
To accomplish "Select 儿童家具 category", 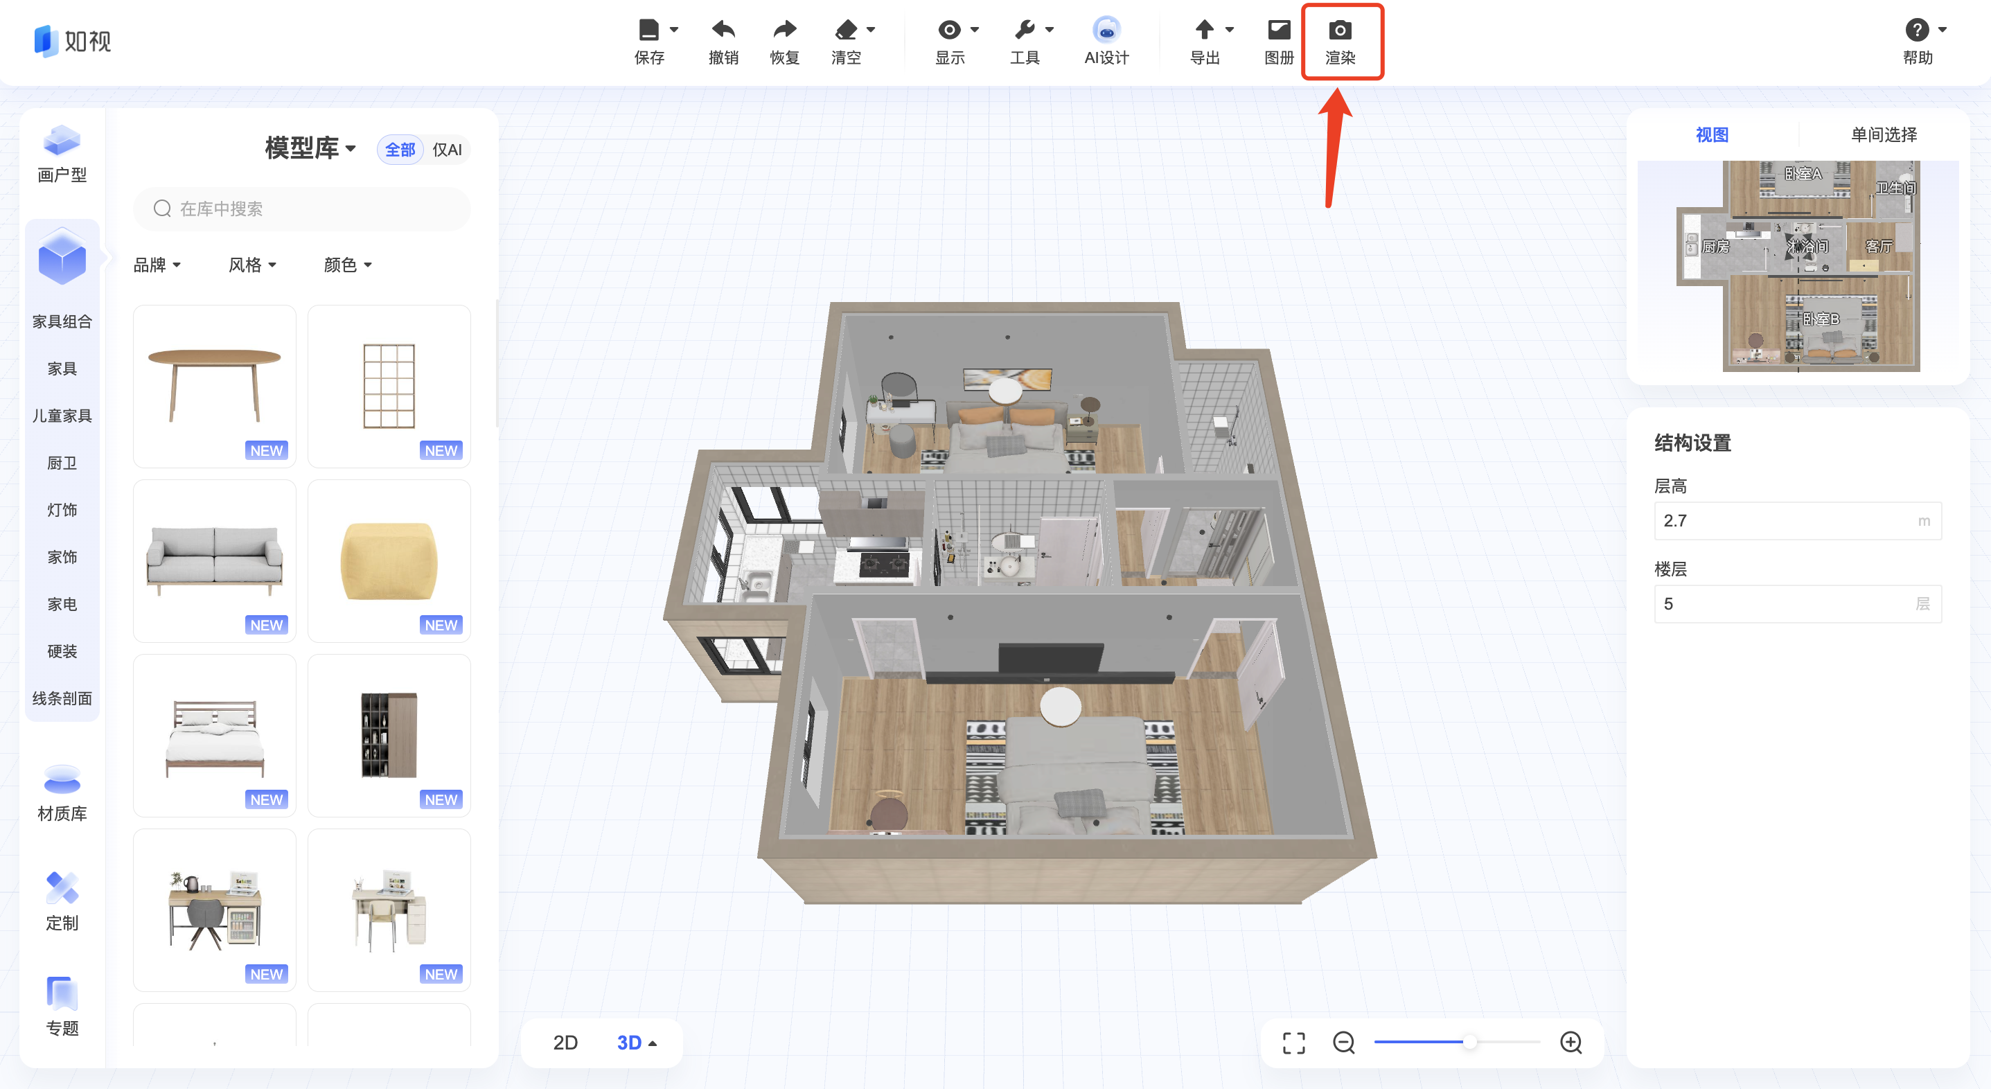I will (62, 416).
